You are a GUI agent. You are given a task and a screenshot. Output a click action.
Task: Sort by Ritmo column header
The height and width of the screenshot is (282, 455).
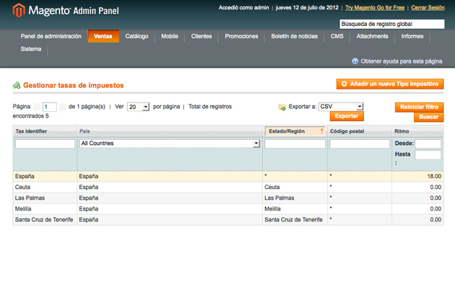tap(402, 131)
